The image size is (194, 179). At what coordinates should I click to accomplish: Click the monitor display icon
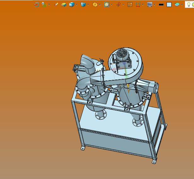point(150,5)
